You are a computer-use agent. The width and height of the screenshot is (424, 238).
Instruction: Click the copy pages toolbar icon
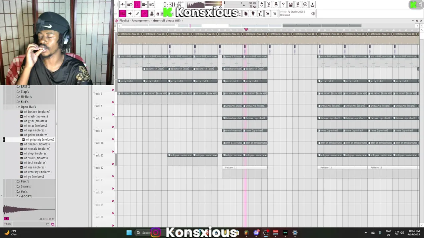click(246, 14)
